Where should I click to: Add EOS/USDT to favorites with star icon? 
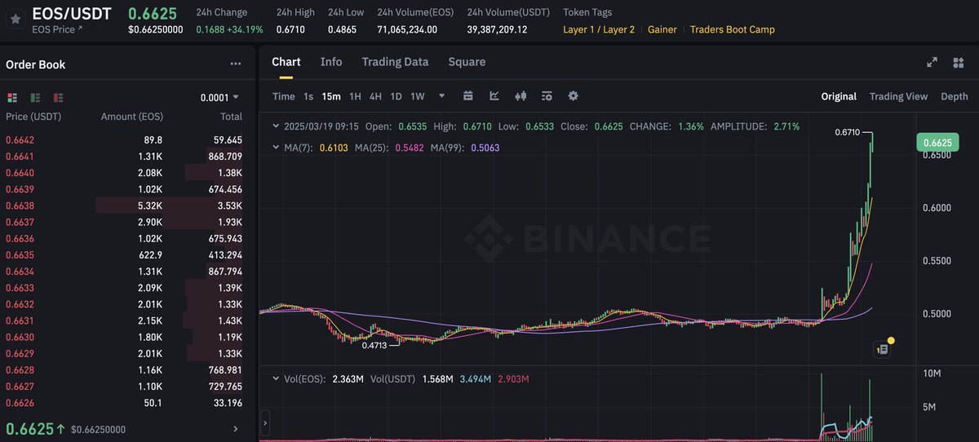(16, 19)
